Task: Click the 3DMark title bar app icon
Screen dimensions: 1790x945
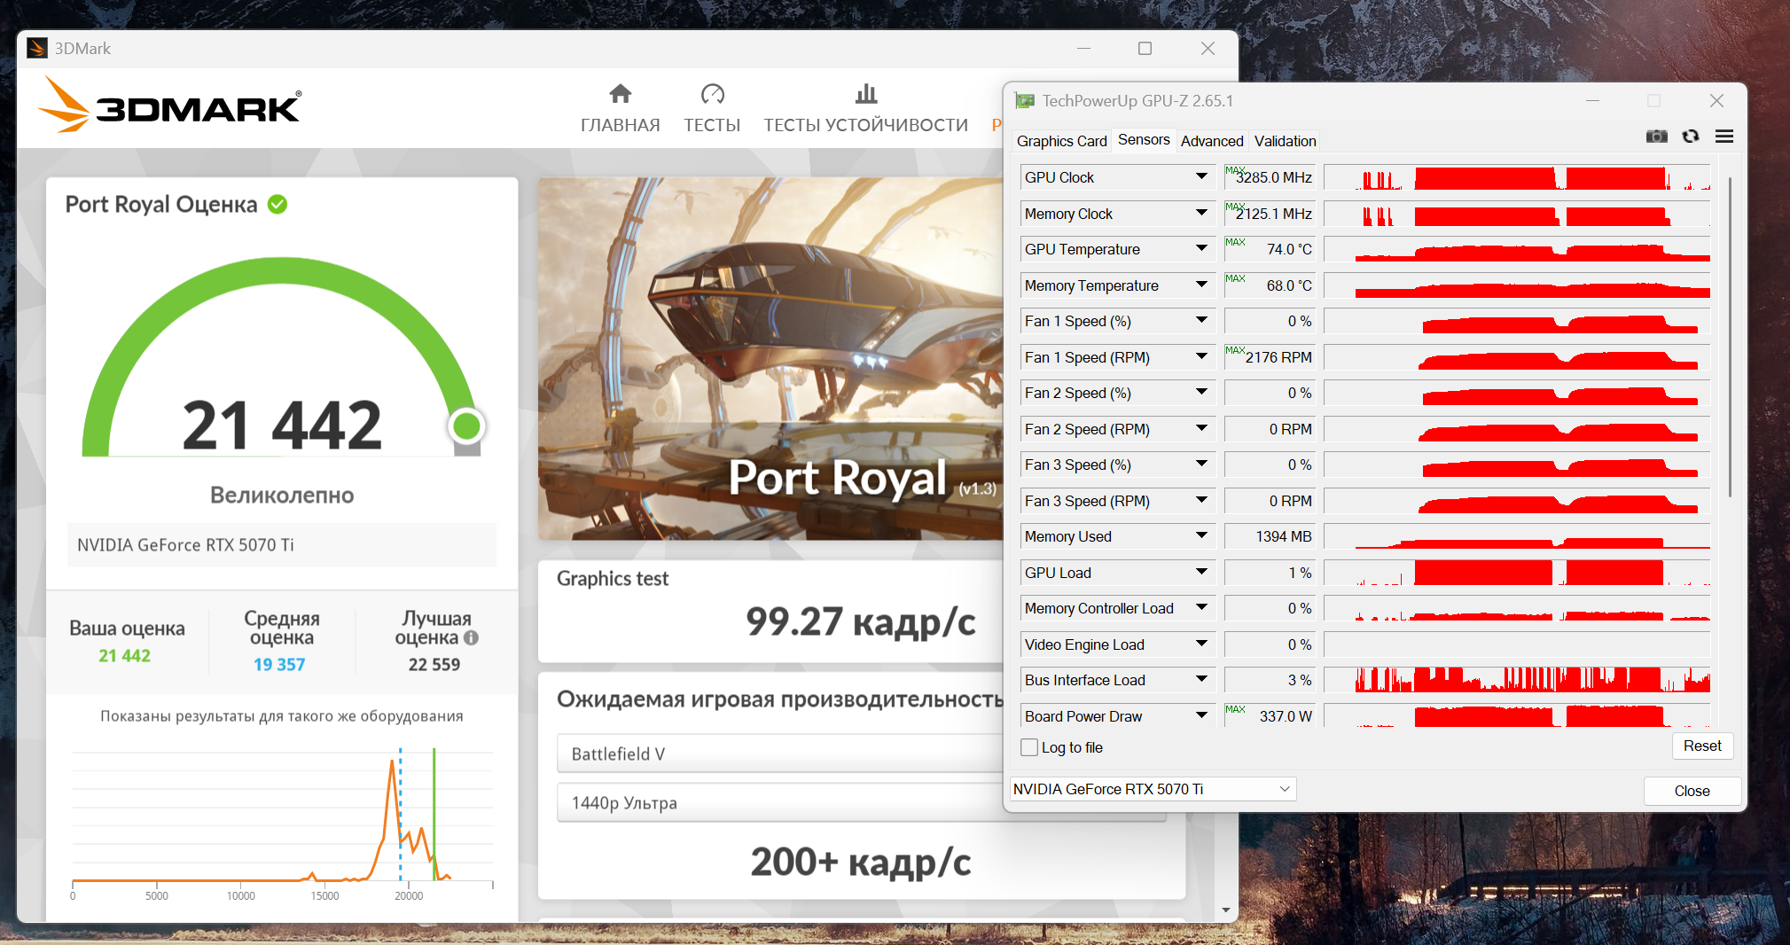Action: (37, 48)
